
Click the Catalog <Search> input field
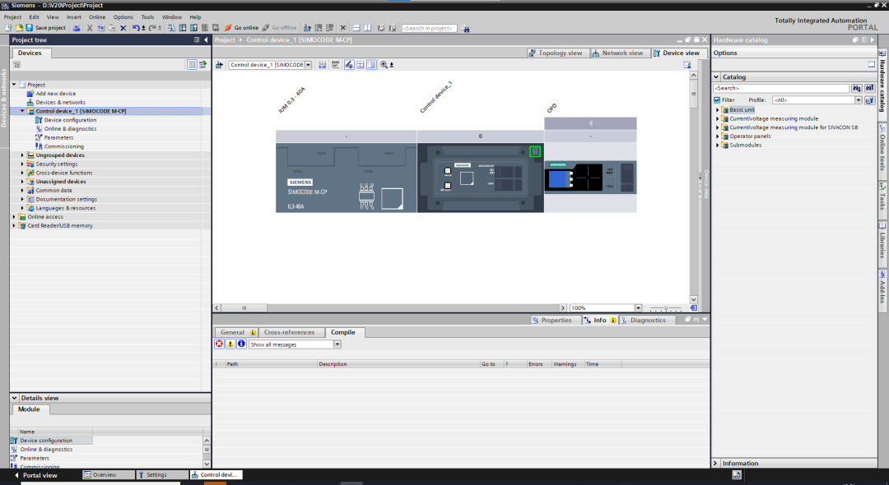pos(780,88)
